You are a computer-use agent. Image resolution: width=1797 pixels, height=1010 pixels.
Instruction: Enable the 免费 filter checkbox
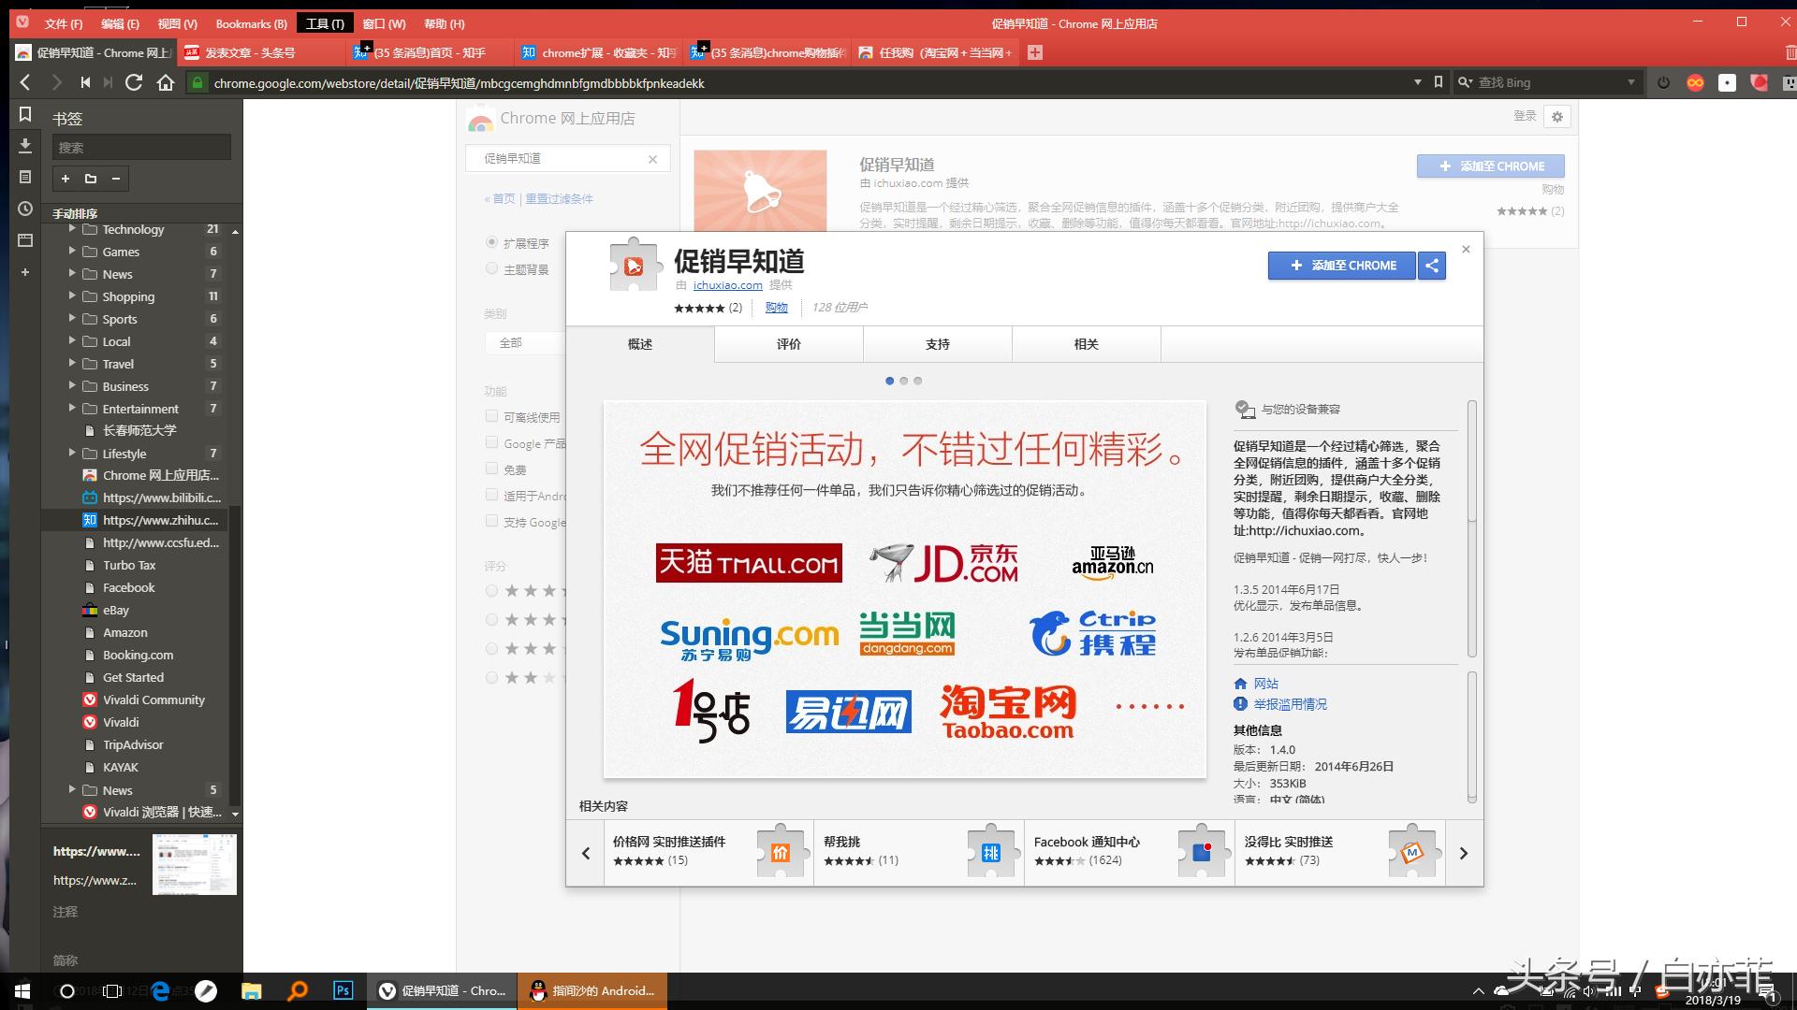[491, 469]
